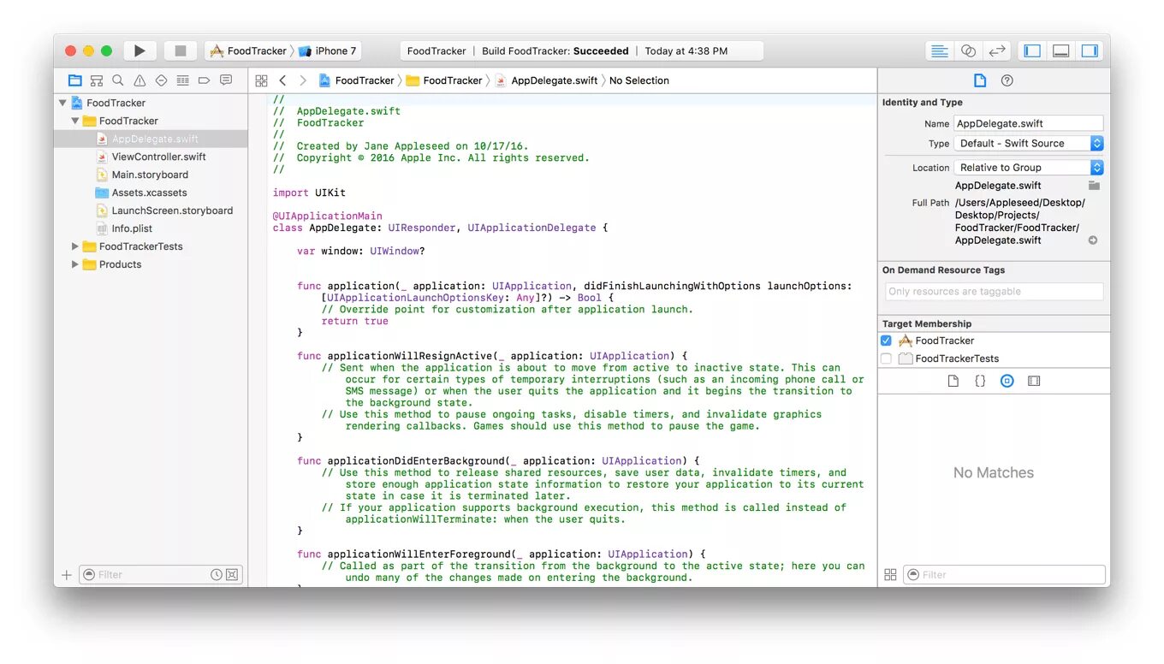Open the Report navigator

click(226, 80)
